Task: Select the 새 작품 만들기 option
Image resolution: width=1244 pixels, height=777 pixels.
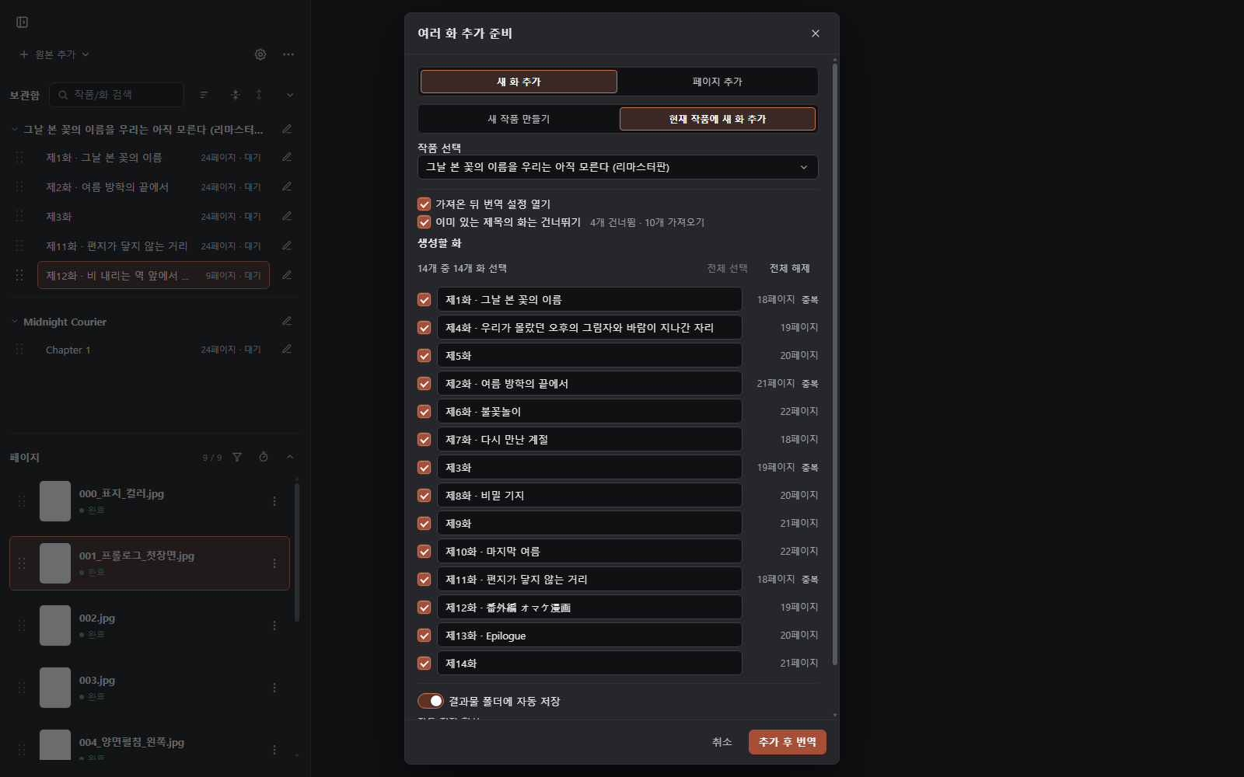Action: click(519, 119)
